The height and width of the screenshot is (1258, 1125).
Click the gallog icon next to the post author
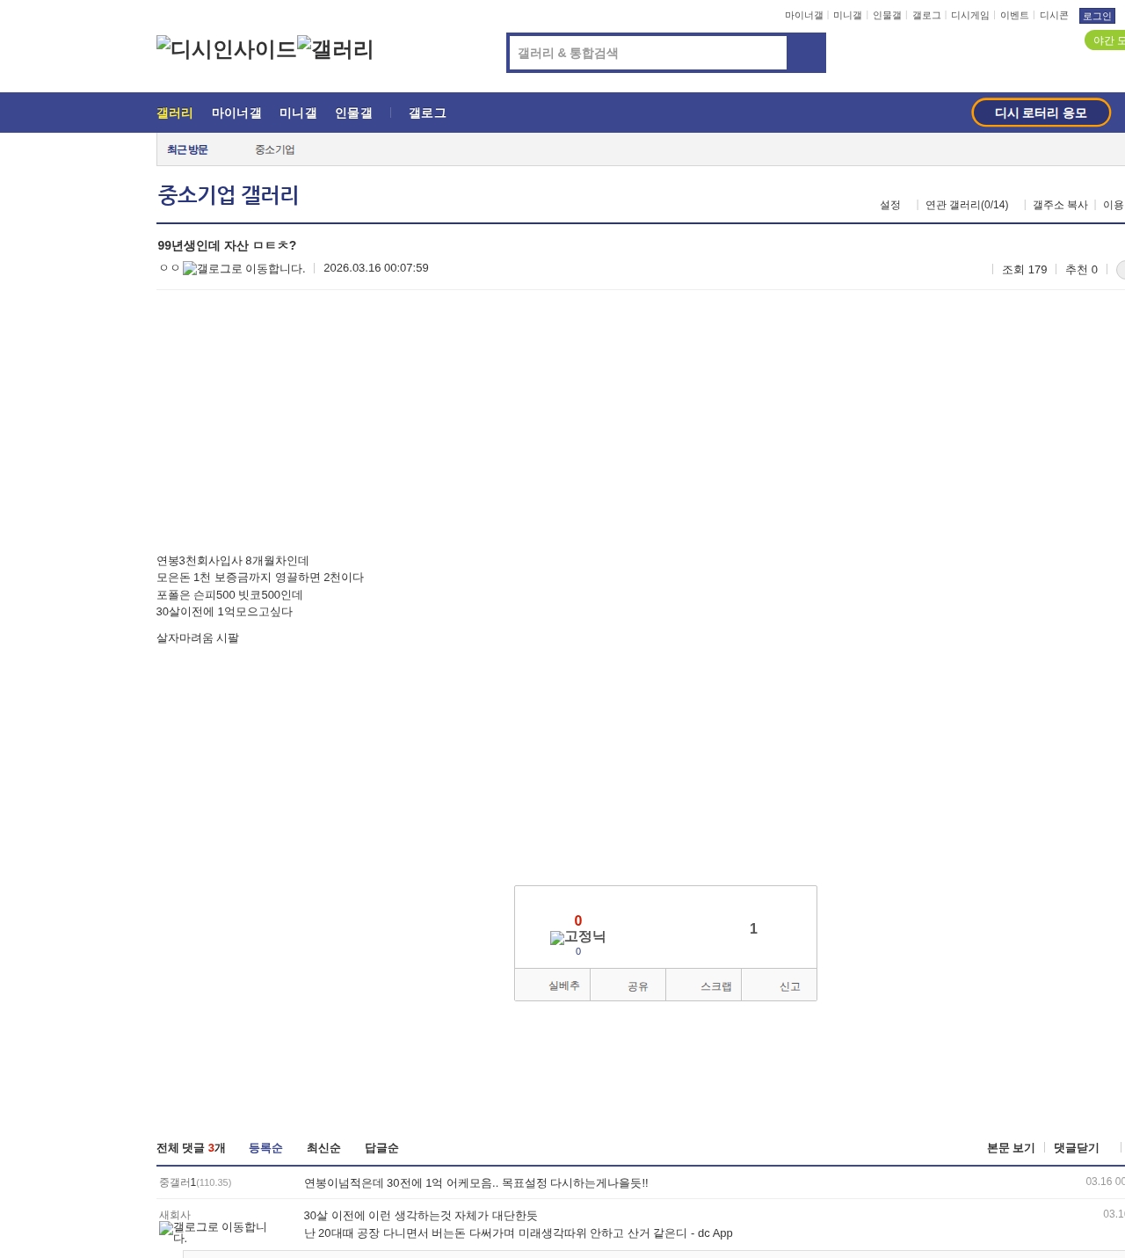pyautogui.click(x=243, y=269)
